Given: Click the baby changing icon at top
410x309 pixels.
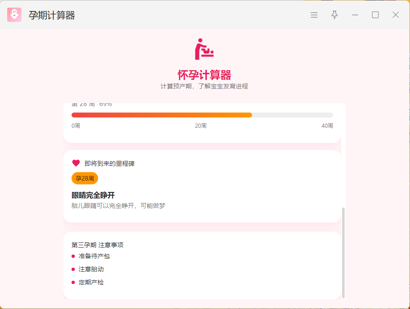Looking at the screenshot, I should tap(204, 49).
